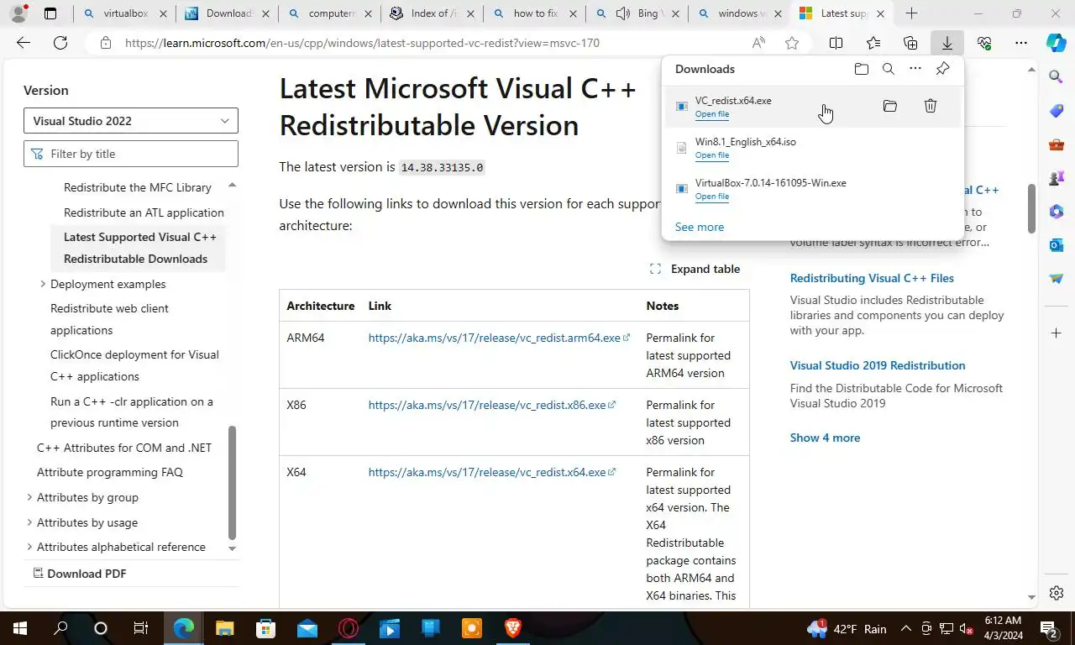Viewport: 1075px width, 645px height.
Task: Switch to the virtualbox search tab
Action: click(x=124, y=13)
